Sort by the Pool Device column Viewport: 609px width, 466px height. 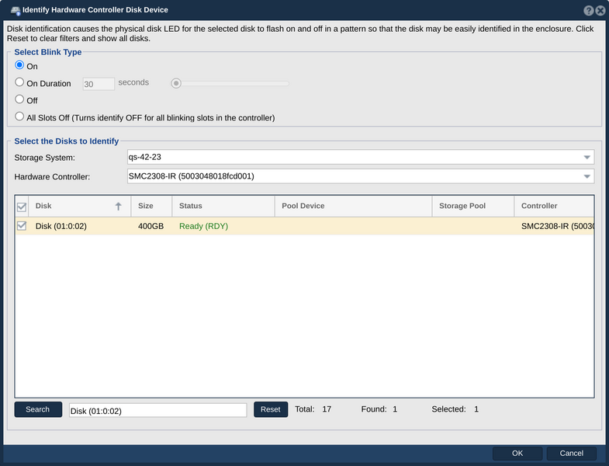coord(354,206)
